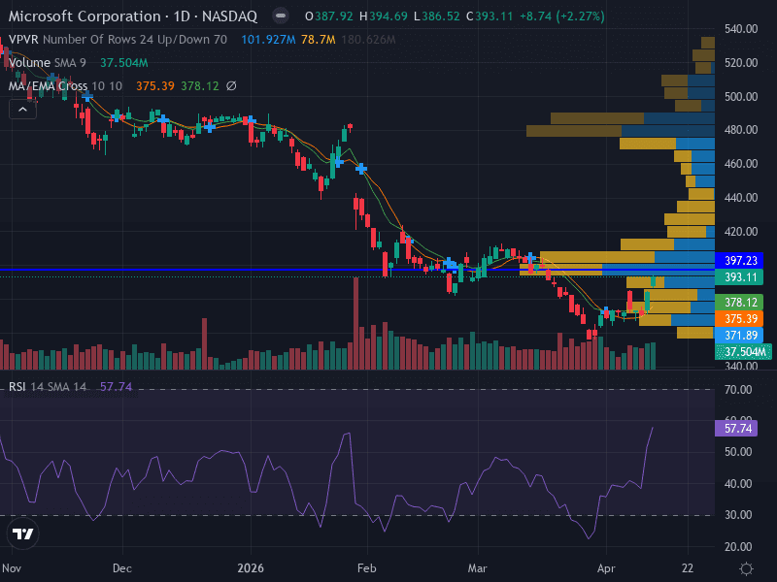Click the Dec label on time axis
This screenshot has width=777, height=582.
tap(122, 568)
